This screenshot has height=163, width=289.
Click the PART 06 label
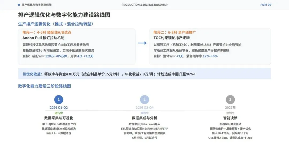[x=266, y=5]
